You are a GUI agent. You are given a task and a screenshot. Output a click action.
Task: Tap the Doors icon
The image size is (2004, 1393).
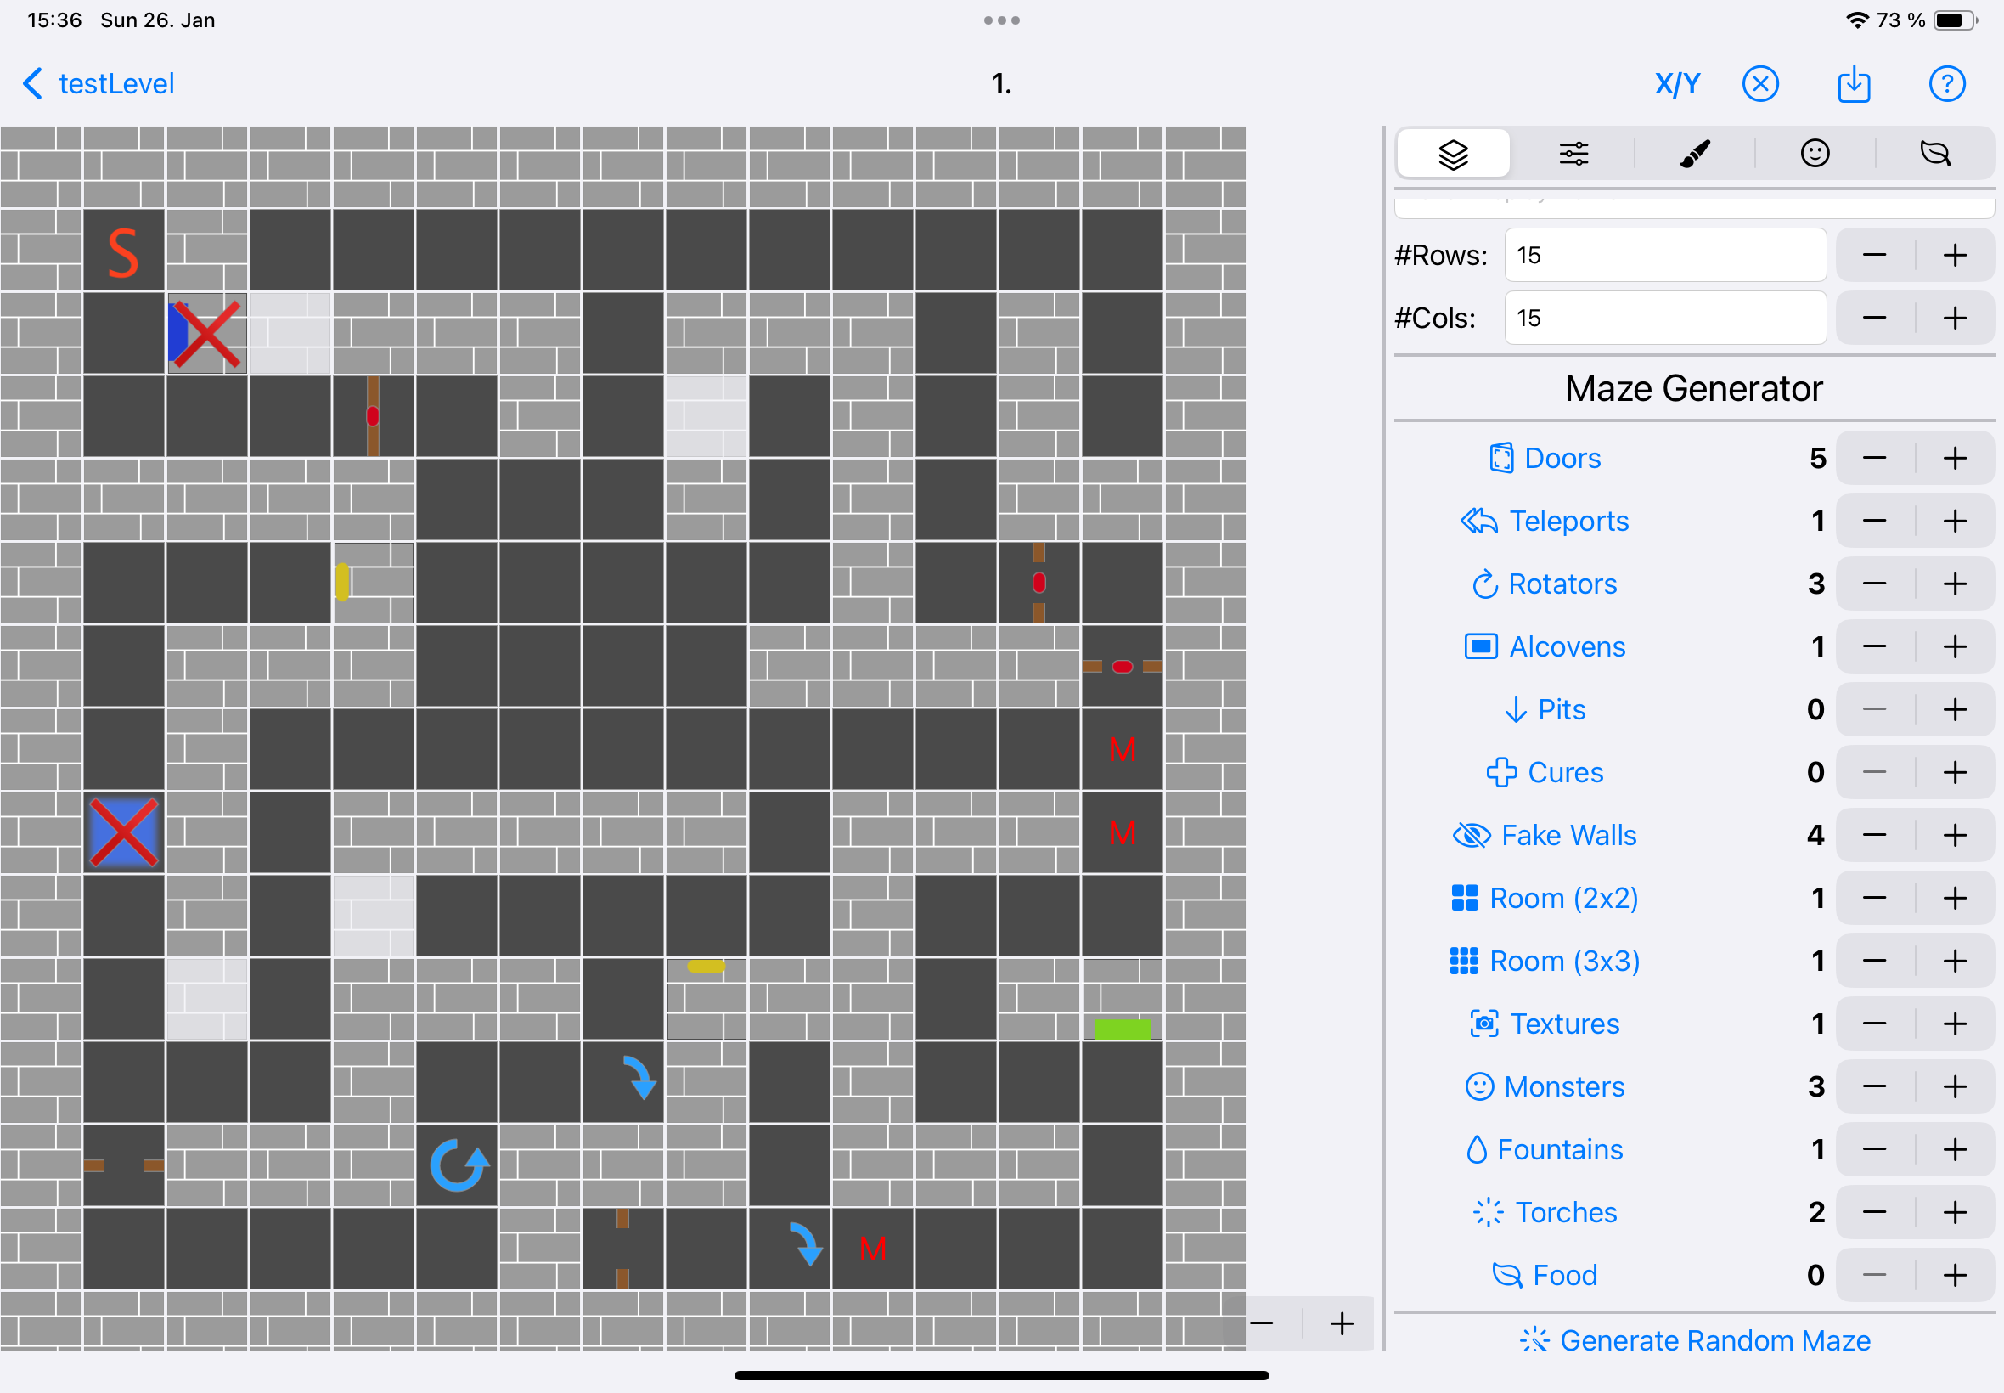pos(1501,458)
